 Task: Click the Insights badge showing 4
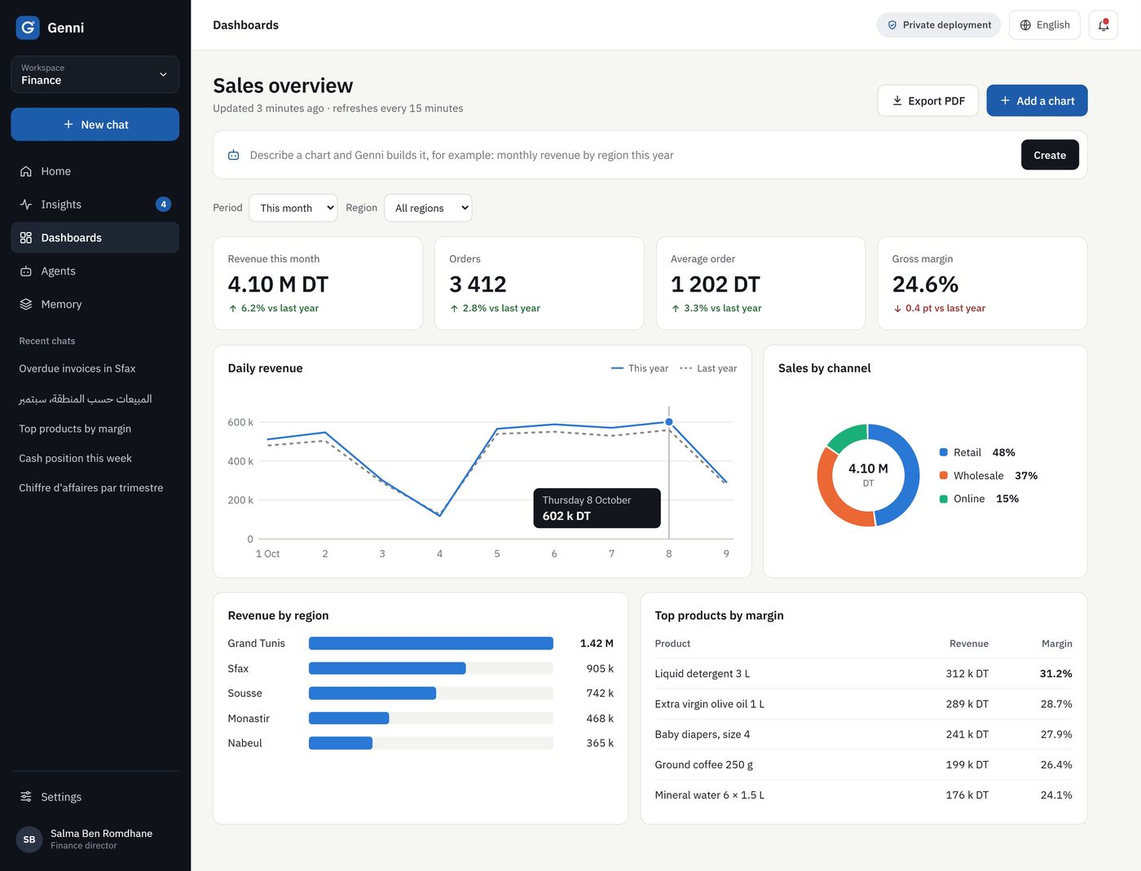tap(163, 205)
